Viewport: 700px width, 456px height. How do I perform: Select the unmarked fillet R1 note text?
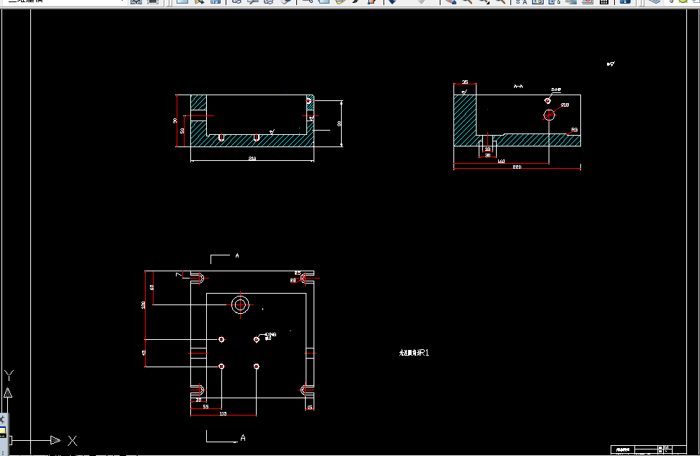414,353
